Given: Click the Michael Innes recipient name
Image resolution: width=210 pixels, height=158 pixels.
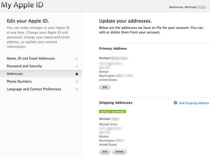Looking at the screenshot, I should (108, 124).
